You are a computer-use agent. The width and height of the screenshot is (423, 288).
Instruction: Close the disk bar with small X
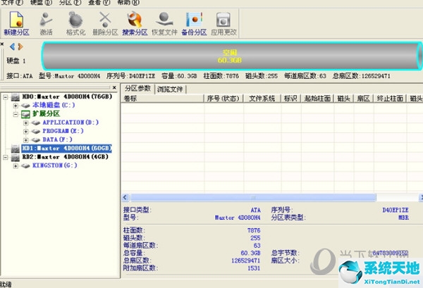2,44
